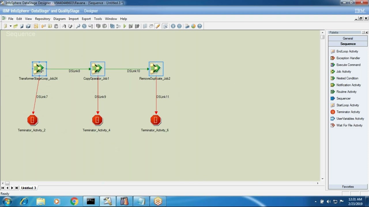Open the Diagram menu
369x207 pixels.
pos(59,19)
